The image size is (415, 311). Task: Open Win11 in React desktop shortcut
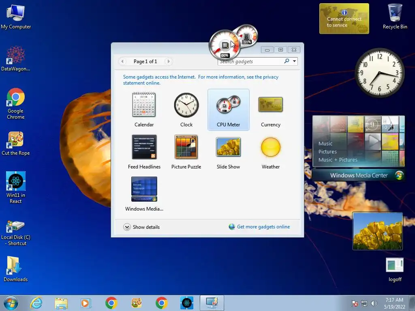(x=16, y=187)
